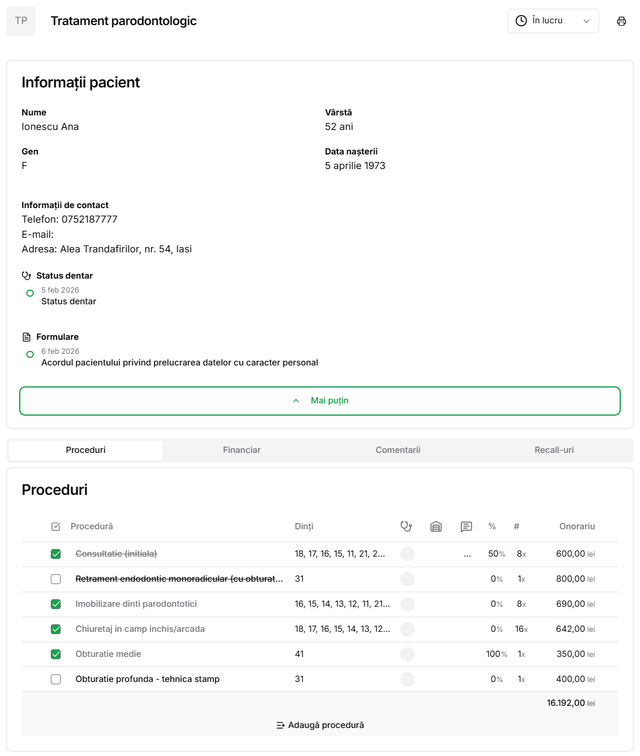This screenshot has height=756, width=640.
Task: Click the comments column header icon
Action: coord(466,526)
